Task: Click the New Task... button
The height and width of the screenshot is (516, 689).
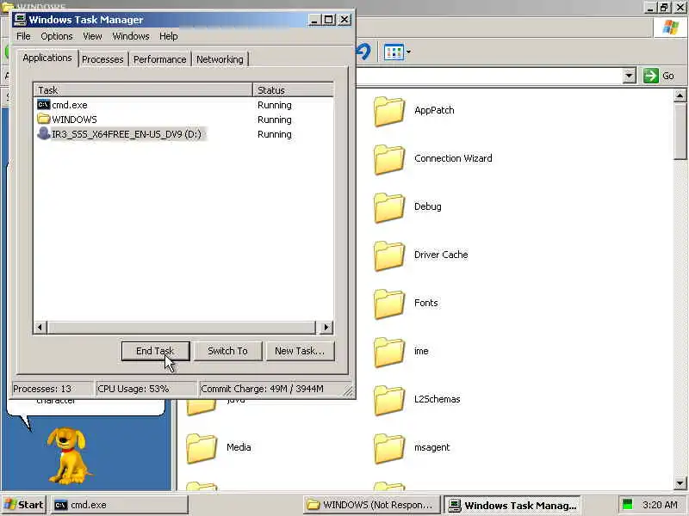Action: coord(300,351)
